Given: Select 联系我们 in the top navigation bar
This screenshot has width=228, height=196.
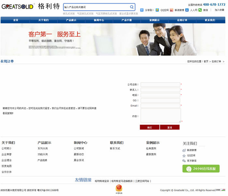Looking at the screenshot, I should click(210, 20).
